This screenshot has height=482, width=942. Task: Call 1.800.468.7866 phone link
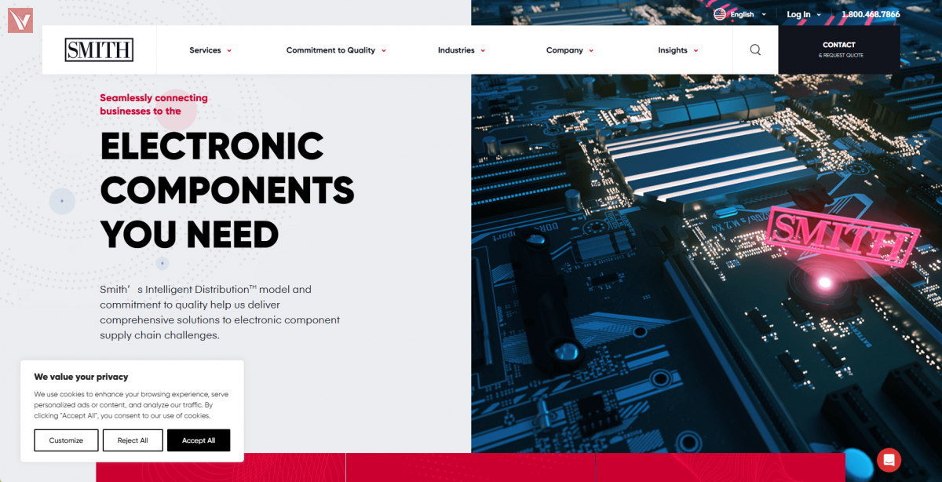(x=871, y=14)
